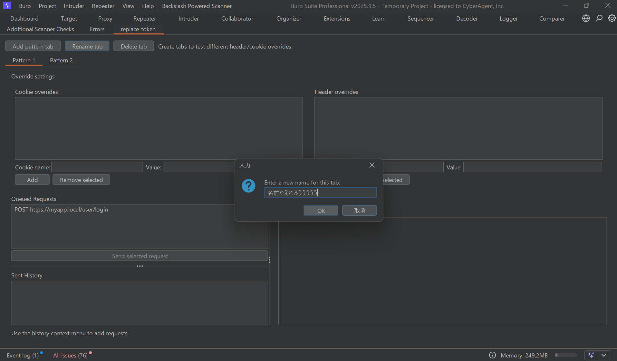Image resolution: width=617 pixels, height=361 pixels.
Task: Click the memory info circle icon
Action: [492, 355]
